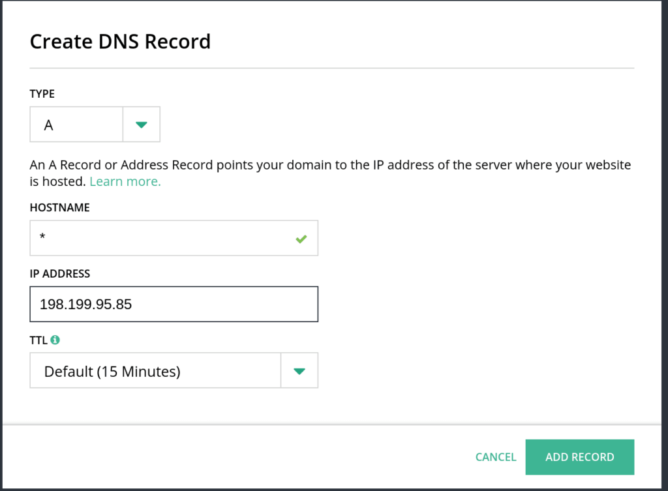This screenshot has width=668, height=491.
Task: Cancel the DNS record creation
Action: point(496,457)
